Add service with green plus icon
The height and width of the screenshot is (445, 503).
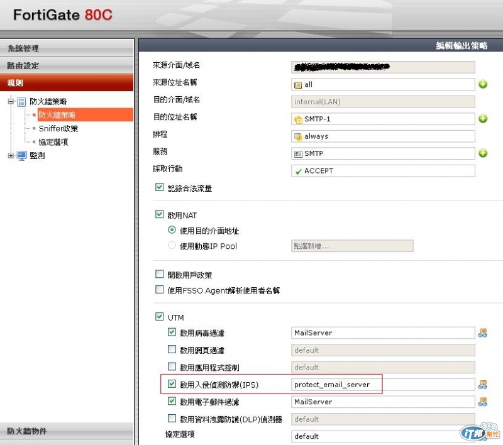tap(483, 153)
